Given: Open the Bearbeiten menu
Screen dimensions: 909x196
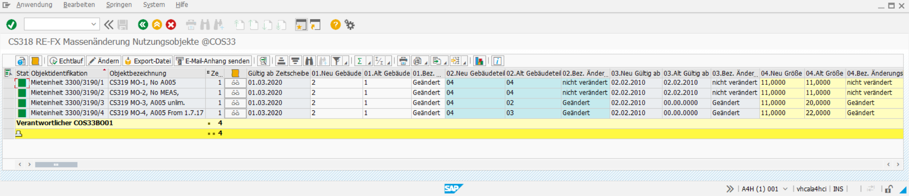Looking at the screenshot, I should pos(79,5).
